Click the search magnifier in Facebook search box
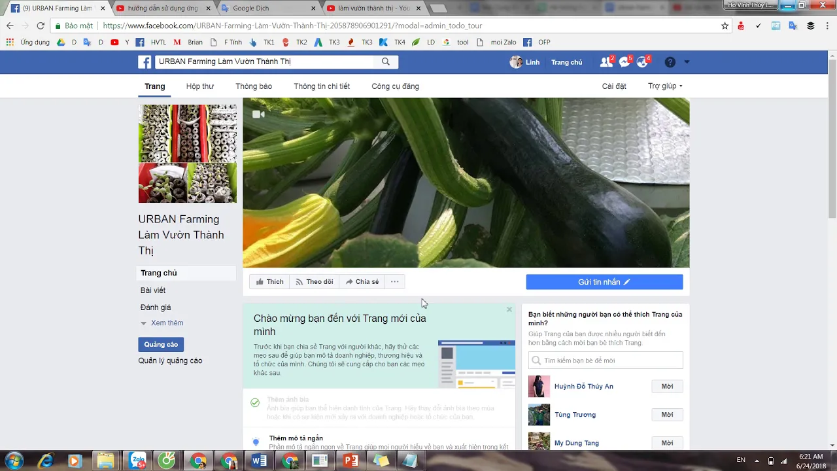This screenshot has width=837, height=471. pyautogui.click(x=386, y=61)
